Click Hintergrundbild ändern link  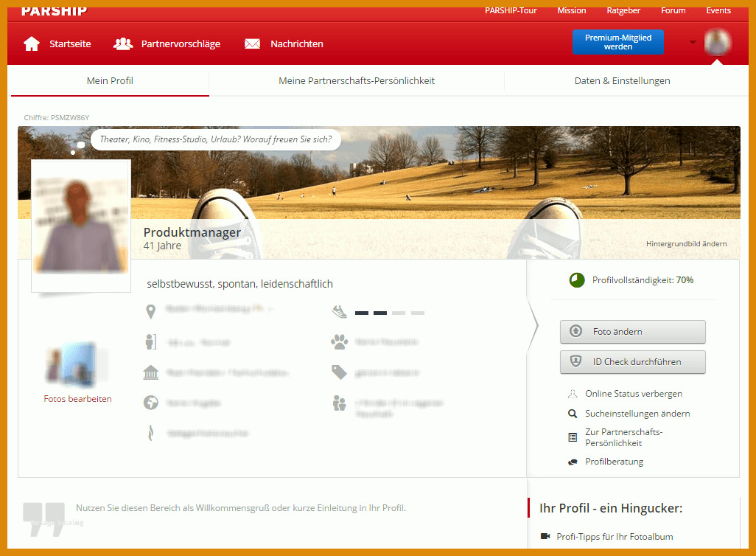(x=686, y=244)
